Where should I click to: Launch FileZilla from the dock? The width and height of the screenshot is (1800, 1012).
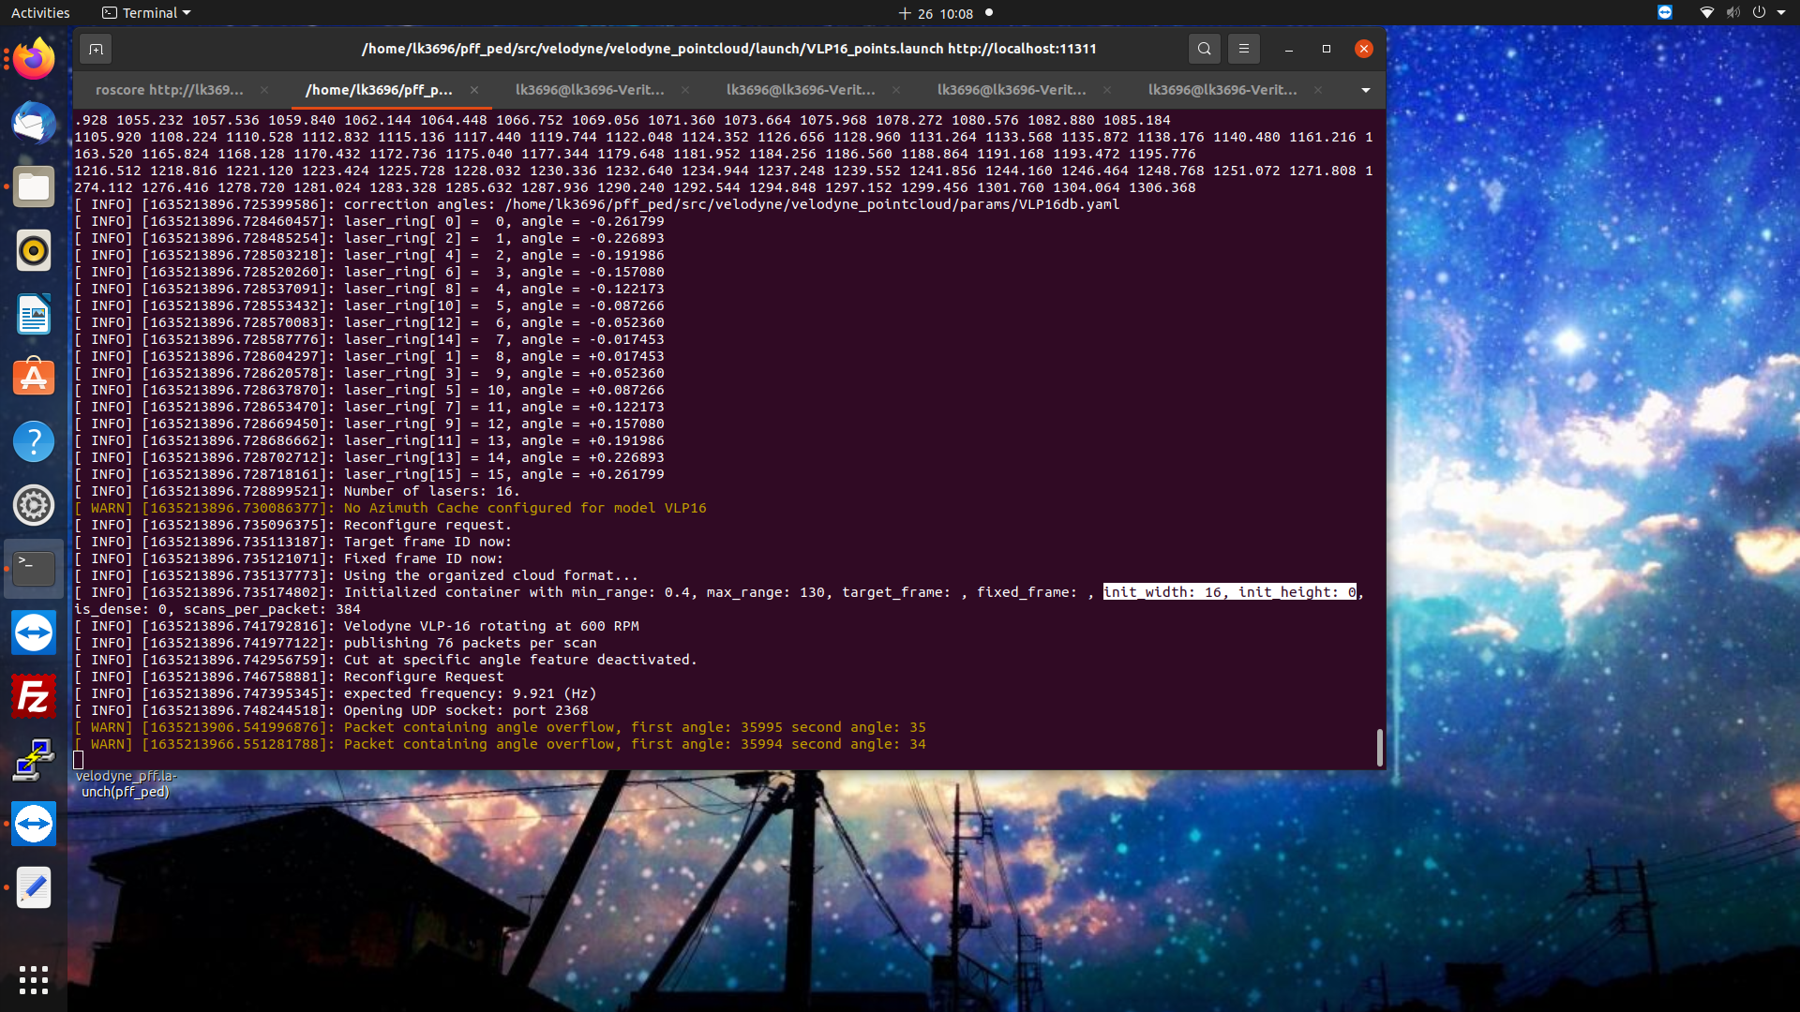pos(33,696)
